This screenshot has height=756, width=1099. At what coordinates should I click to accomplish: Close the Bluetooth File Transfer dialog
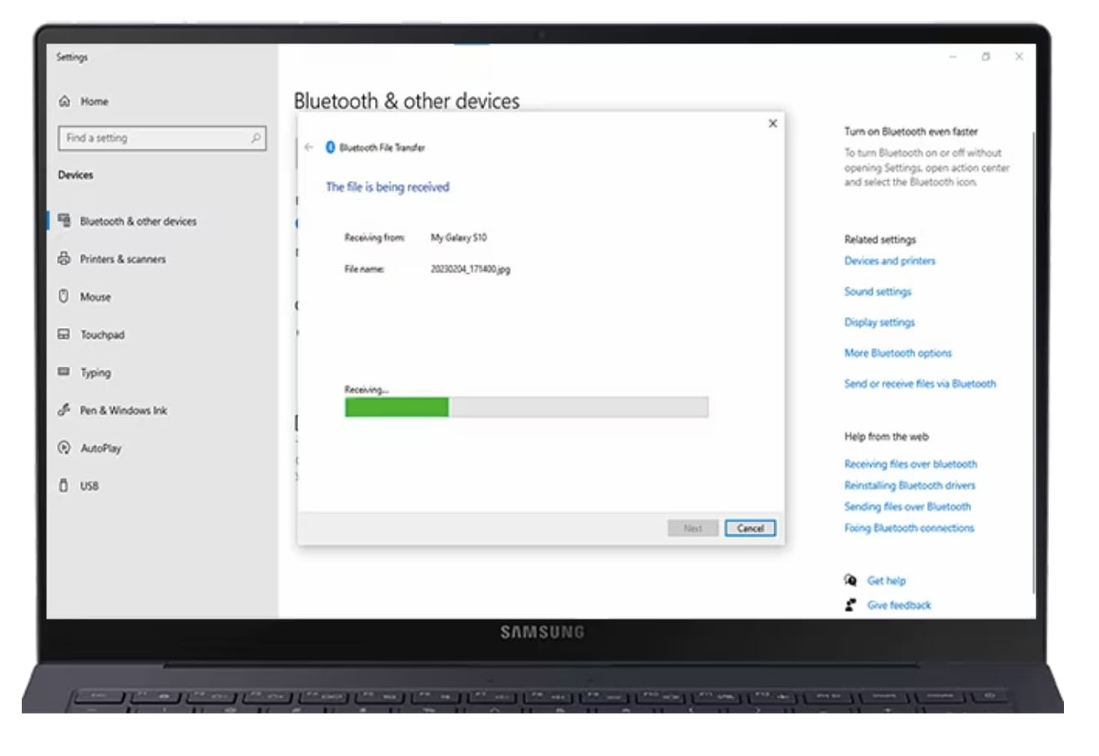click(772, 123)
